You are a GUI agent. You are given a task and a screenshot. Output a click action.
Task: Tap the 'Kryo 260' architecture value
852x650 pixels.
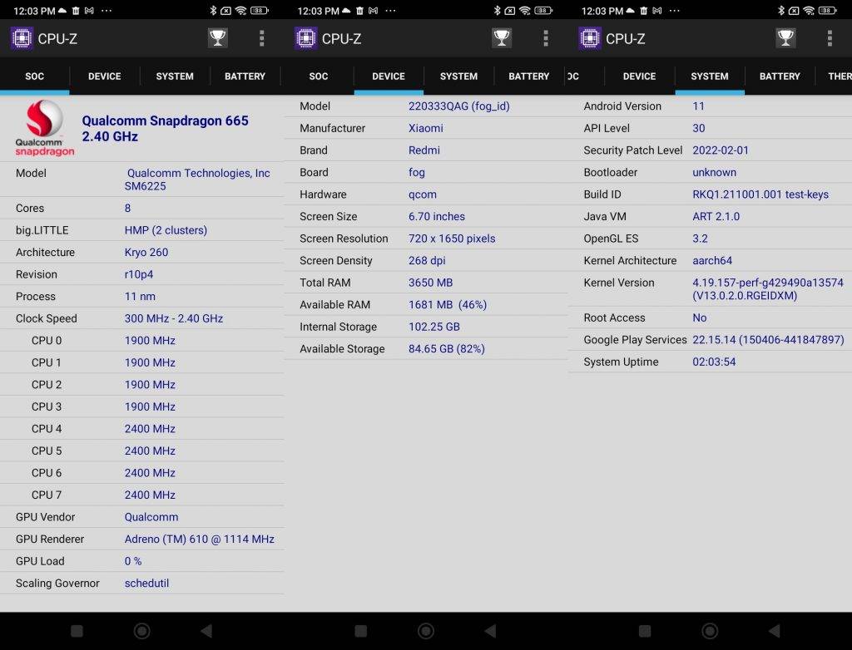(146, 253)
